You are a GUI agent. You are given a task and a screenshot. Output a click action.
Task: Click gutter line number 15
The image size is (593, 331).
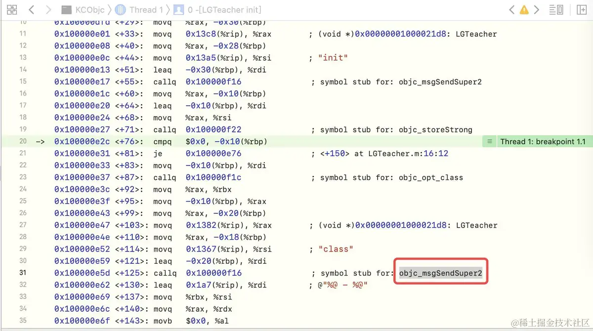tap(23, 82)
